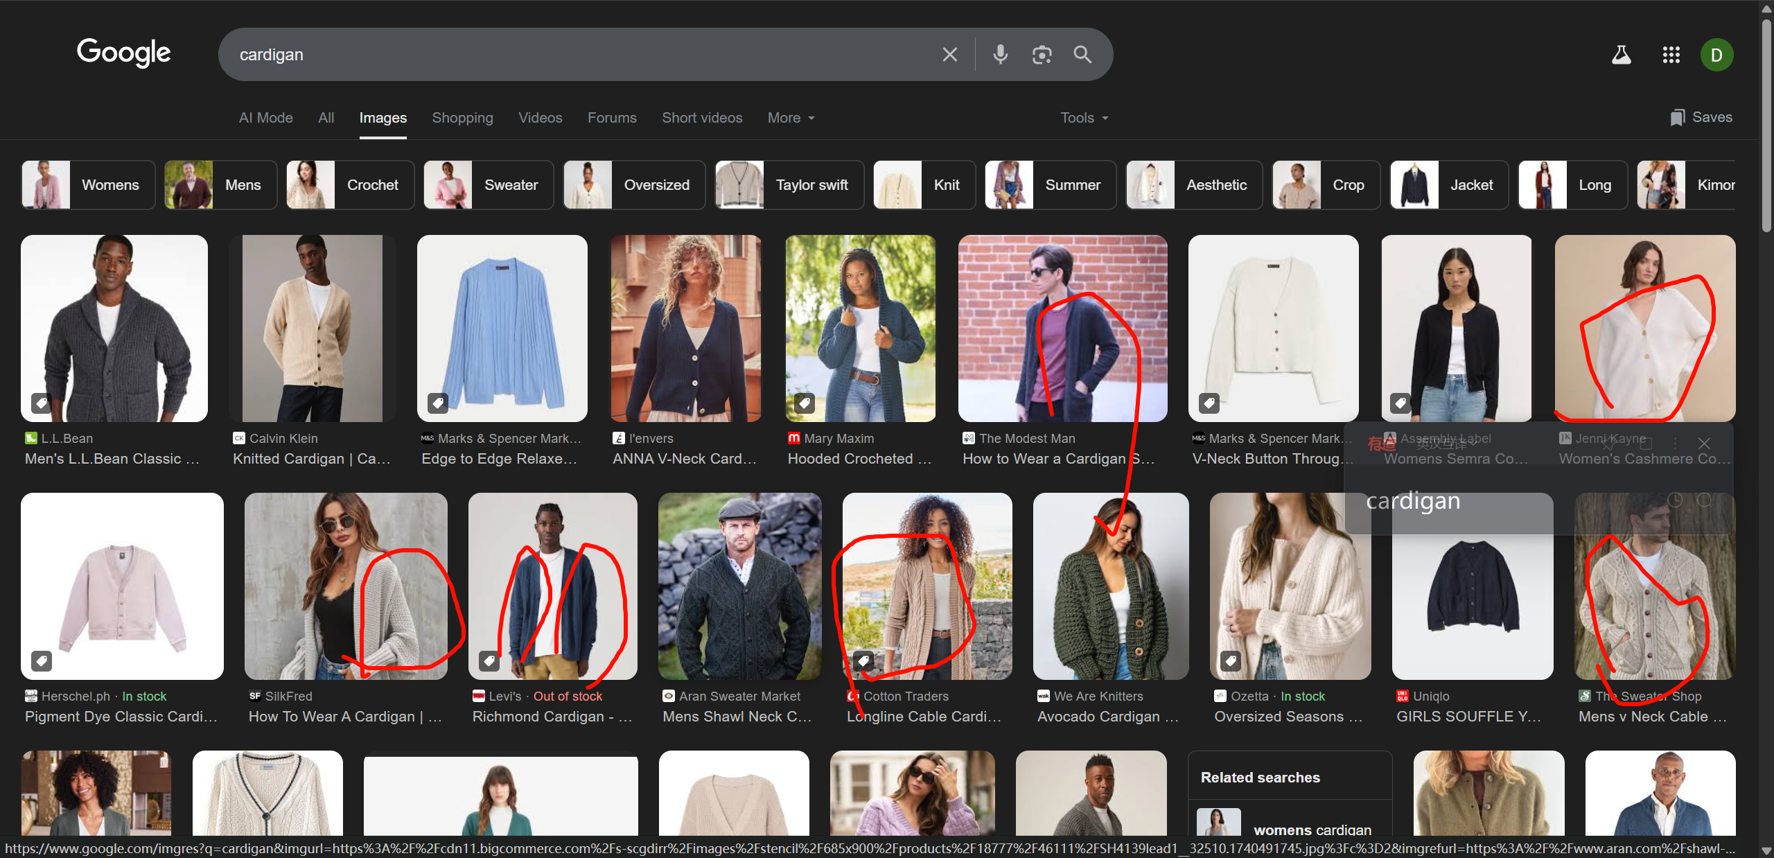The height and width of the screenshot is (858, 1774).
Task: Open the Google apps grid
Action: point(1671,55)
